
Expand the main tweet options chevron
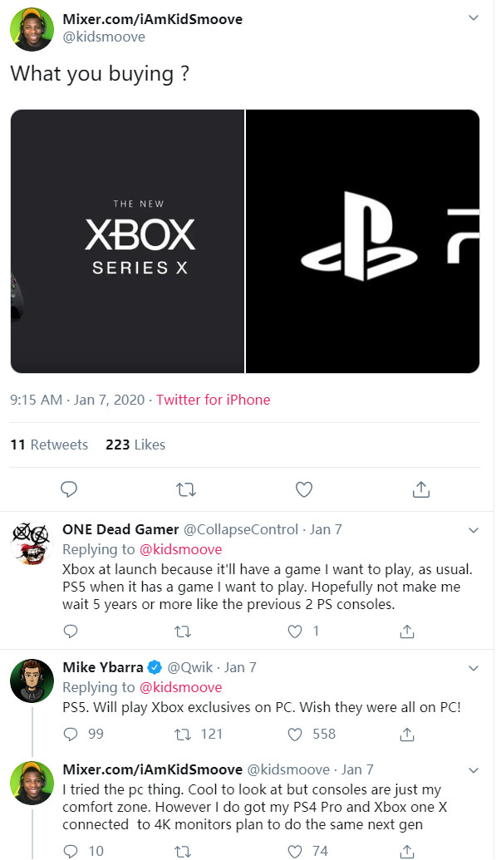pyautogui.click(x=474, y=17)
